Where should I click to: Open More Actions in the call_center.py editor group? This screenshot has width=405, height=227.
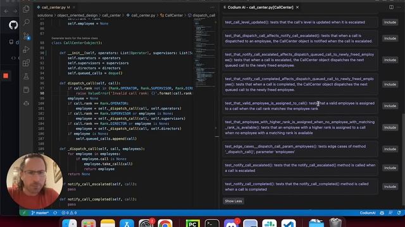212,7
